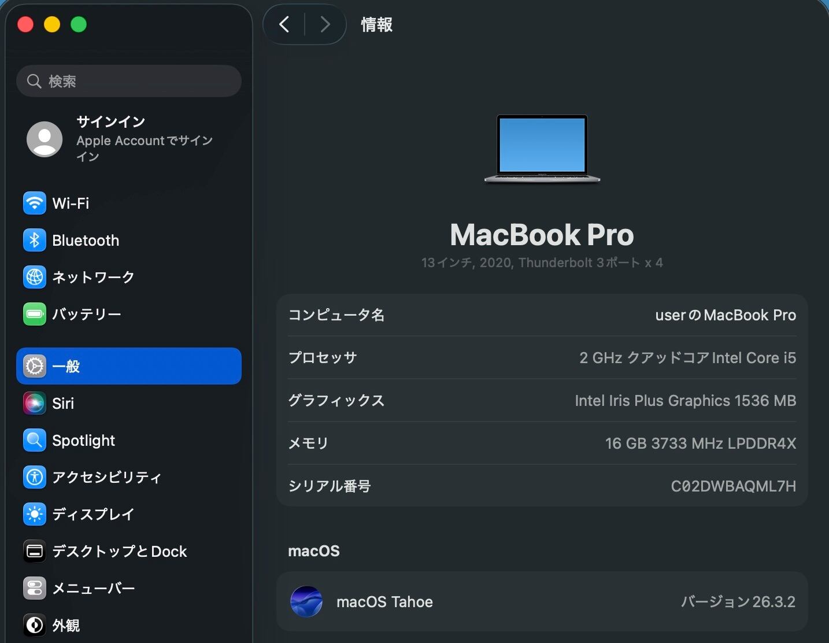Image resolution: width=829 pixels, height=643 pixels.
Task: Click the 2 GHz クアッドコア Intel Core i5 value
Action: click(x=688, y=358)
